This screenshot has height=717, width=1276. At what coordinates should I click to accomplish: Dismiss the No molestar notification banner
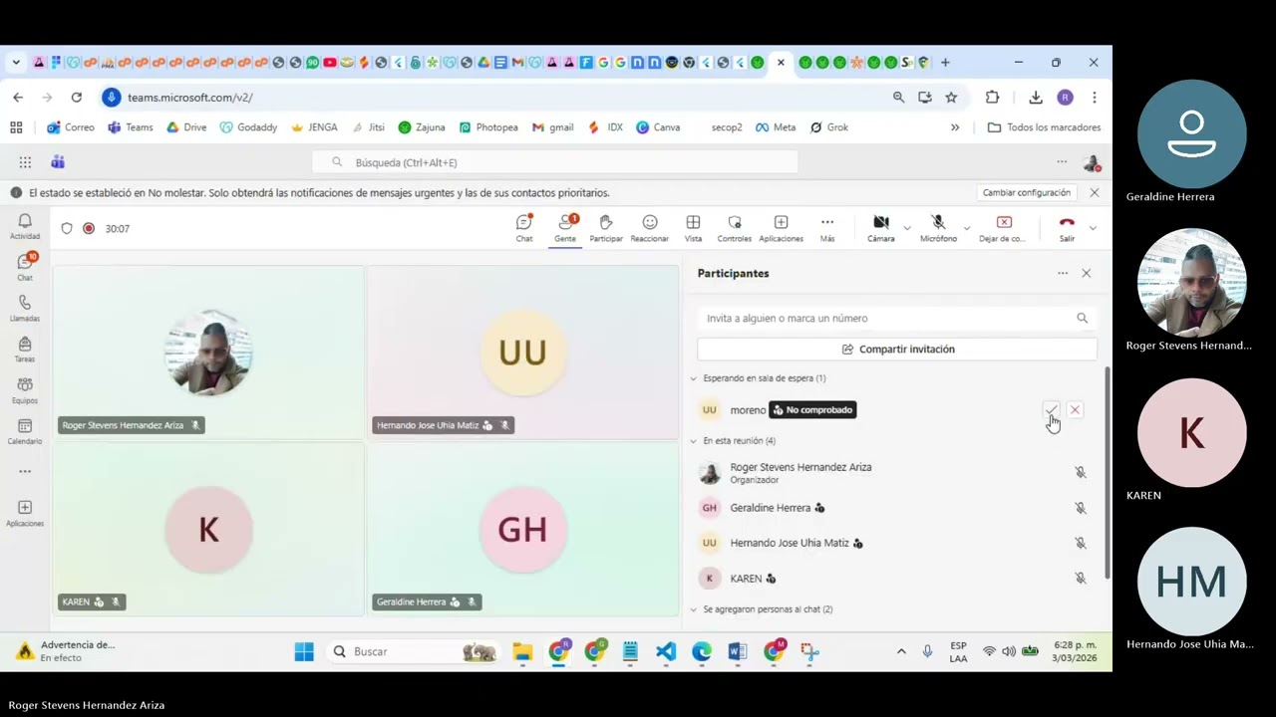1094,192
